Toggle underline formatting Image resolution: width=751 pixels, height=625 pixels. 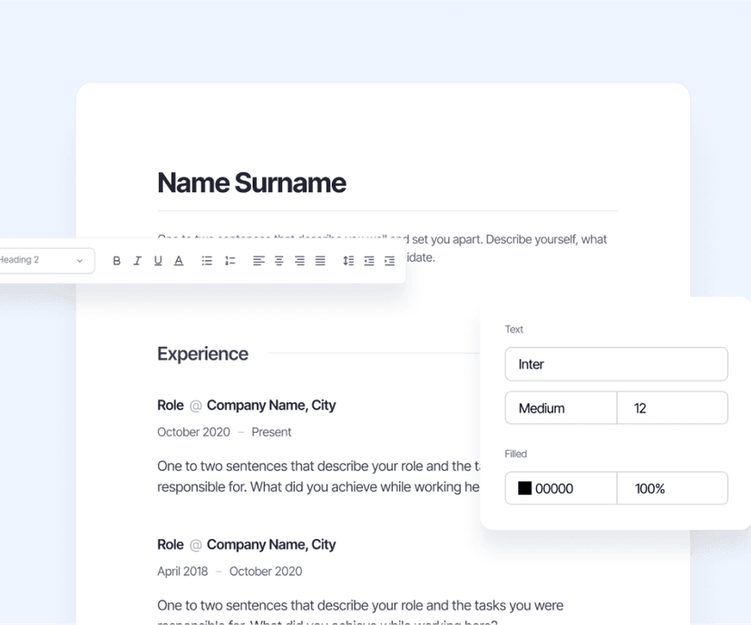pyautogui.click(x=158, y=260)
